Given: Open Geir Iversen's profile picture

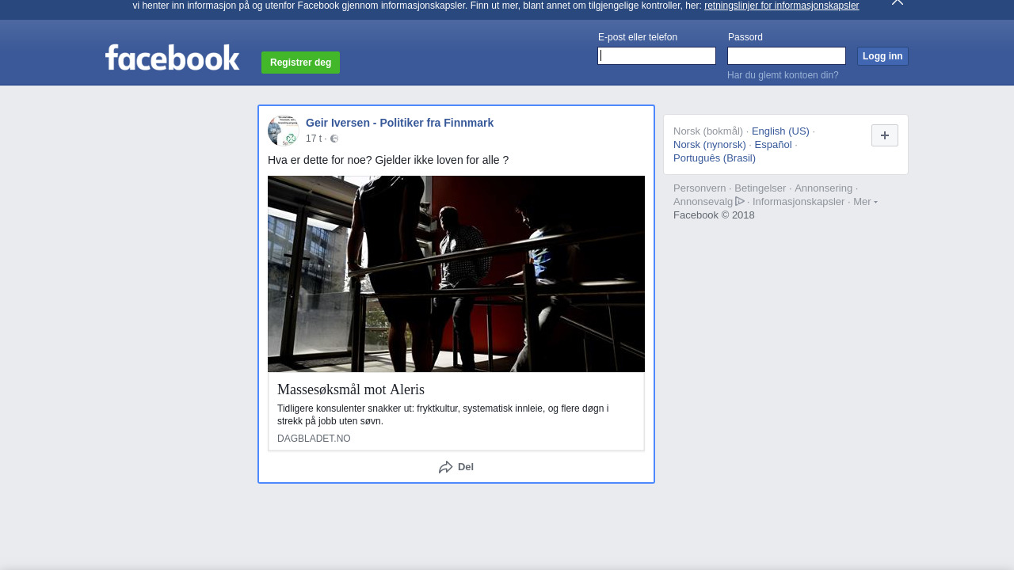Looking at the screenshot, I should [284, 131].
